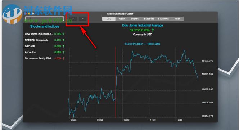This screenshot has width=239, height=130.
Task: Click the red down arrow beside Damansara Realty
Action: tap(63, 58)
